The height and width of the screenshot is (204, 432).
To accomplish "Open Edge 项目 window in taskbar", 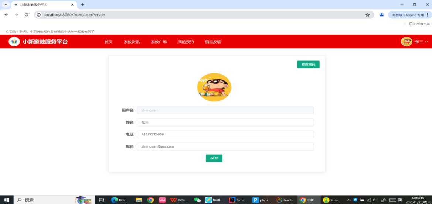I will 120,200.
